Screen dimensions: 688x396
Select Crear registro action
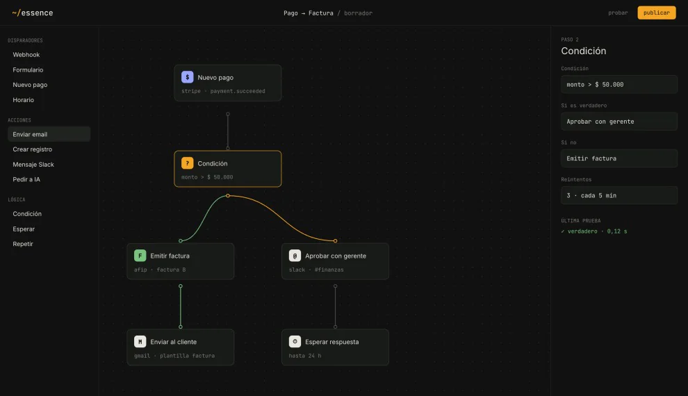pyautogui.click(x=49, y=149)
